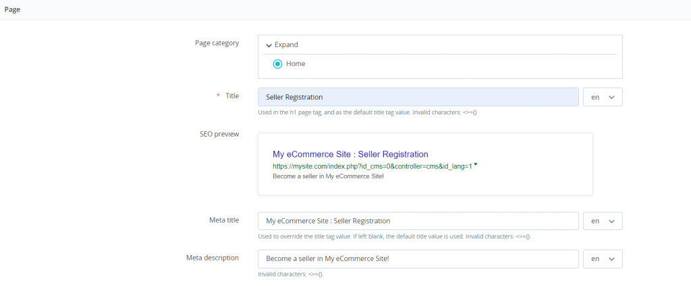The image size is (691, 286).
Task: Click the Meta title input field
Action: pos(418,221)
